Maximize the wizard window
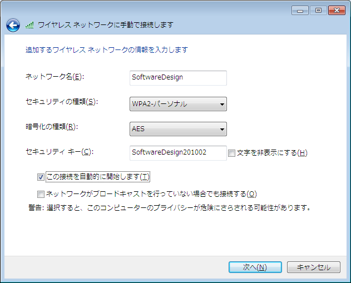The image size is (351, 283). [318, 11]
